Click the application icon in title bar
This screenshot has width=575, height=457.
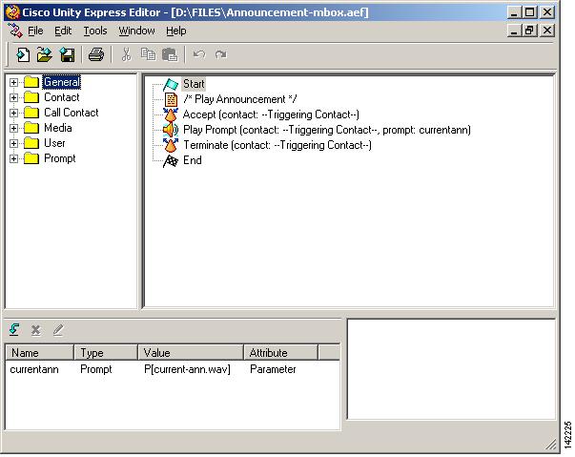point(12,12)
